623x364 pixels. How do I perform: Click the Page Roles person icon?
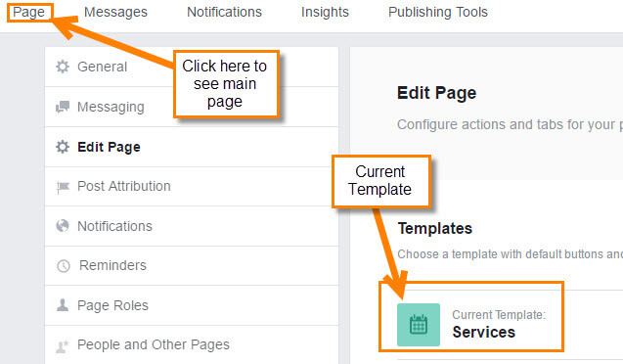63,305
